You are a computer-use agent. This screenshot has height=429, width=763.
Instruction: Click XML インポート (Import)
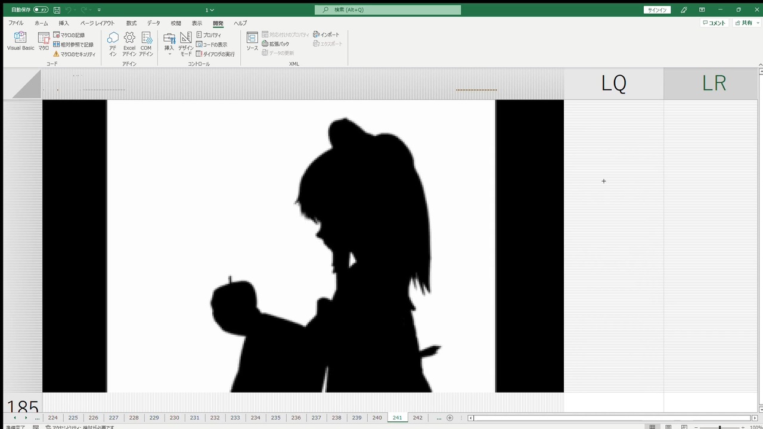click(326, 35)
